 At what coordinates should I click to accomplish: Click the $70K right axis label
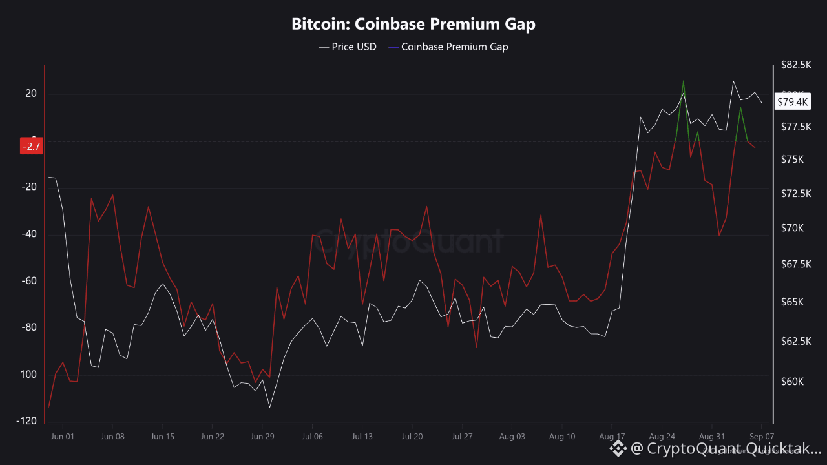click(x=791, y=228)
